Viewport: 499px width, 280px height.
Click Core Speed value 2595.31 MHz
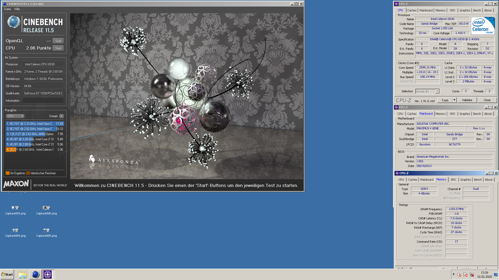click(428, 67)
